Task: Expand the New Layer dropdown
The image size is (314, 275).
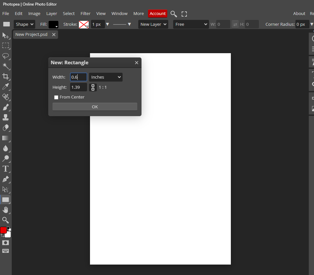Action: (x=153, y=24)
